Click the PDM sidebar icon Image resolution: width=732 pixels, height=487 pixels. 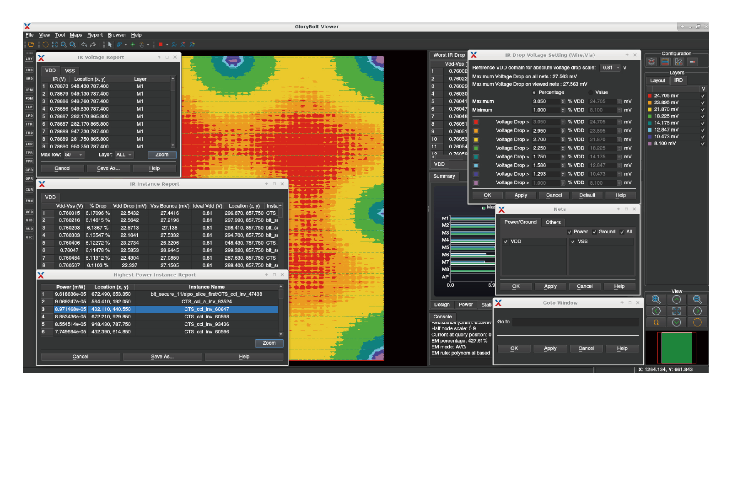(x=29, y=98)
